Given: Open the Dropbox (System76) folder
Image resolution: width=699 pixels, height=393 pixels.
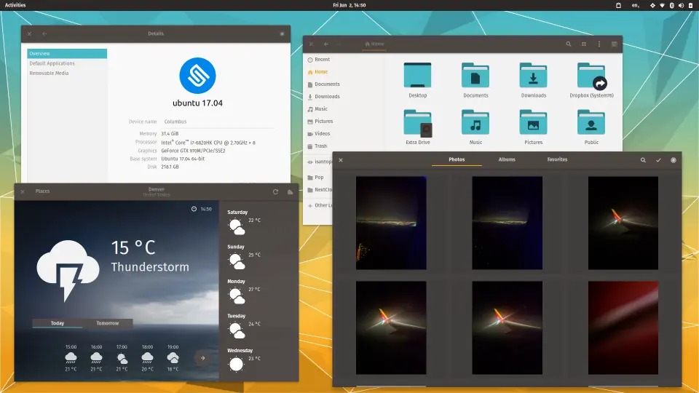Looking at the screenshot, I should (x=591, y=76).
